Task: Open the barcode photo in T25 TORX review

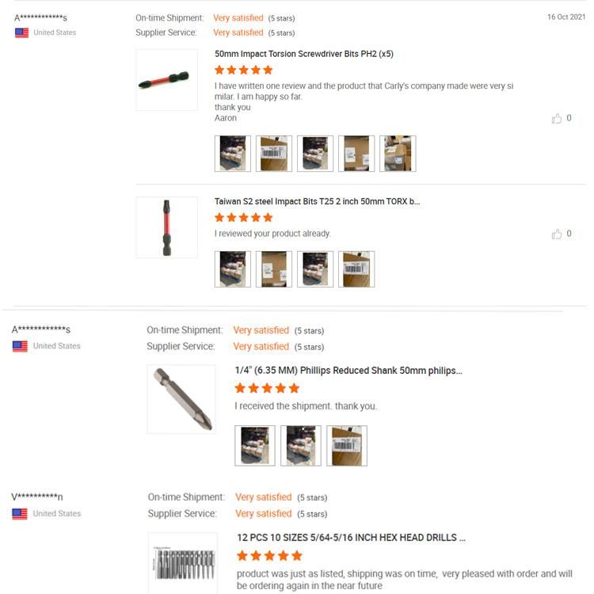Action: (x=356, y=269)
